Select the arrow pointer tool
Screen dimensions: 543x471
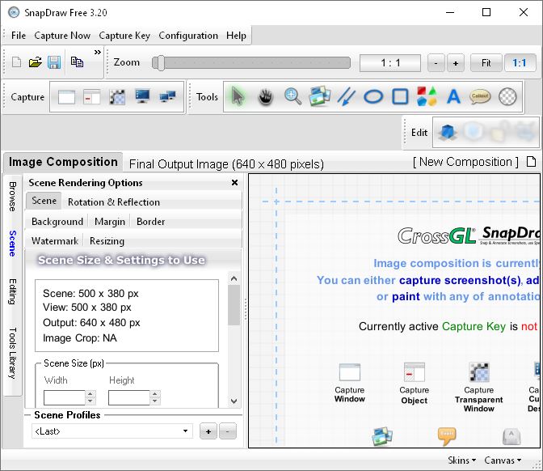click(x=238, y=96)
